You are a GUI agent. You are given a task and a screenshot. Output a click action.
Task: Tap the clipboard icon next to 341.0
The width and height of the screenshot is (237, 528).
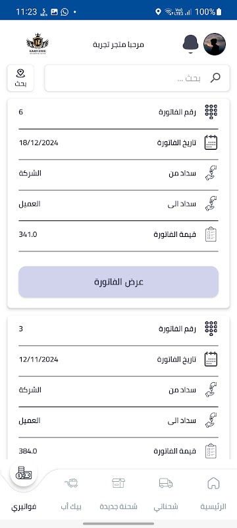pyautogui.click(x=211, y=234)
